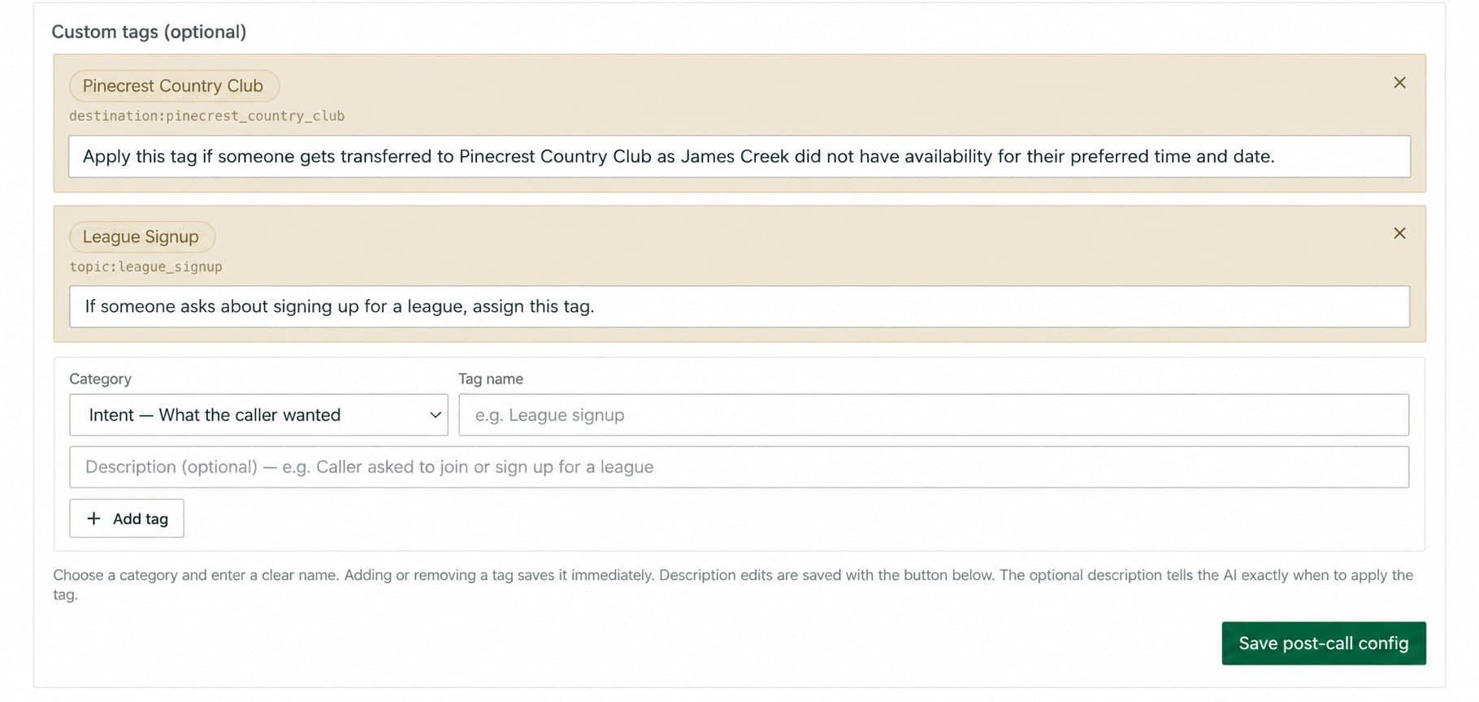Click the Tag name field label

pyautogui.click(x=491, y=379)
